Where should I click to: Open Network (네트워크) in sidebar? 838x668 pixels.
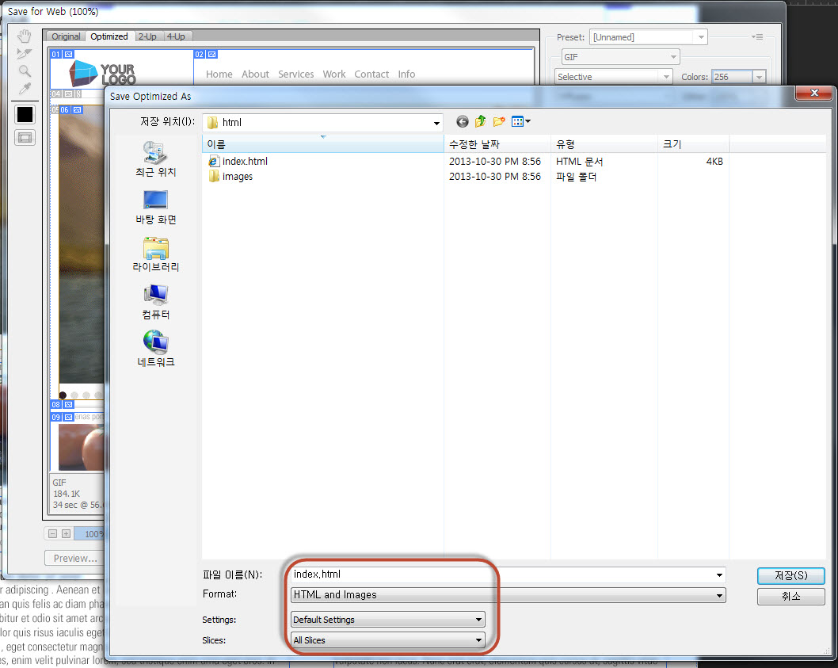point(155,349)
